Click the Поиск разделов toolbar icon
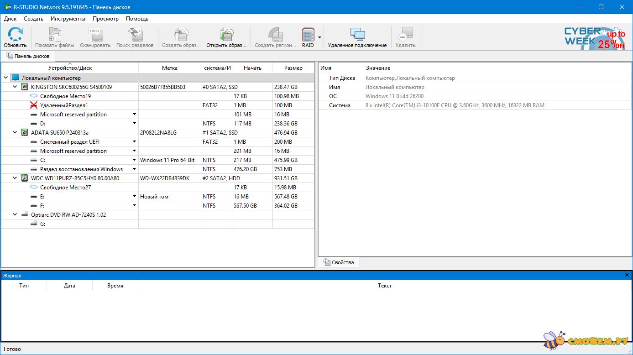The width and height of the screenshot is (633, 355). click(x=135, y=37)
